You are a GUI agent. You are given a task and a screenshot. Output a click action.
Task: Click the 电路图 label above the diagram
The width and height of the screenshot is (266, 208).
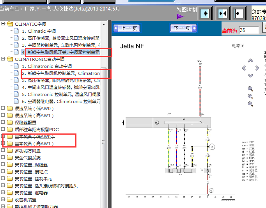238,46
